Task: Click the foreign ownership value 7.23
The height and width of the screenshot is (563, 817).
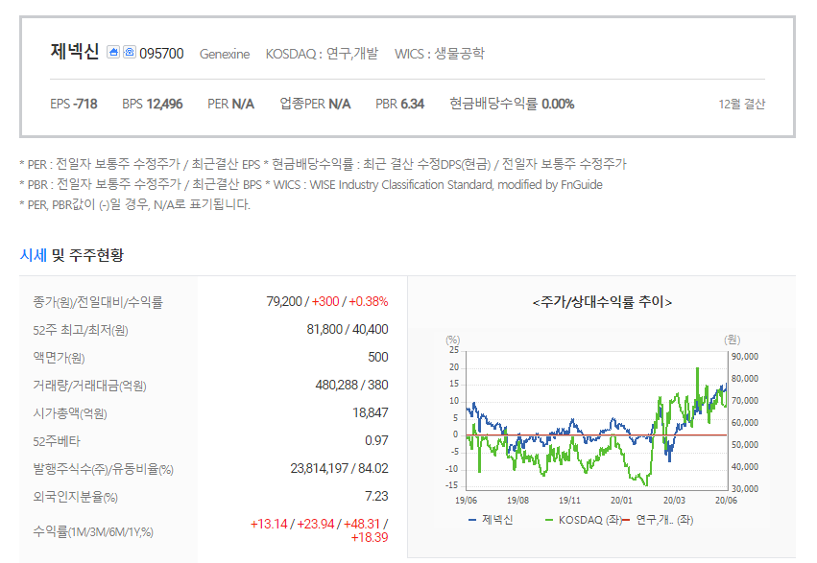Action: point(376,497)
